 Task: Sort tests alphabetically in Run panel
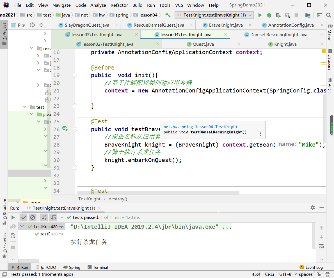pyautogui.click(x=44, y=217)
